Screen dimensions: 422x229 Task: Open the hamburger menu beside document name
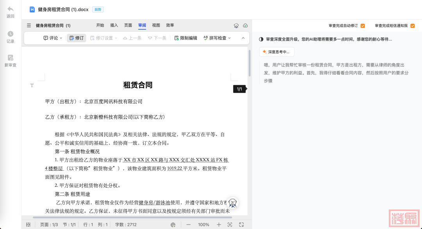click(x=29, y=25)
